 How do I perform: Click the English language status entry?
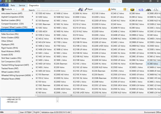(x=36, y=112)
